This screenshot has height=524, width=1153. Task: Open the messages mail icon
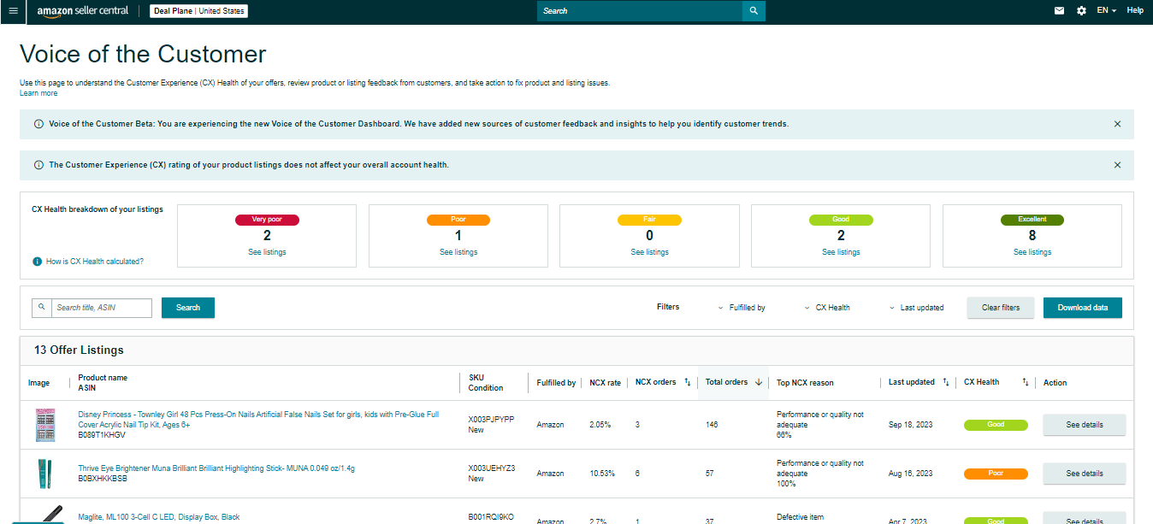(x=1059, y=11)
